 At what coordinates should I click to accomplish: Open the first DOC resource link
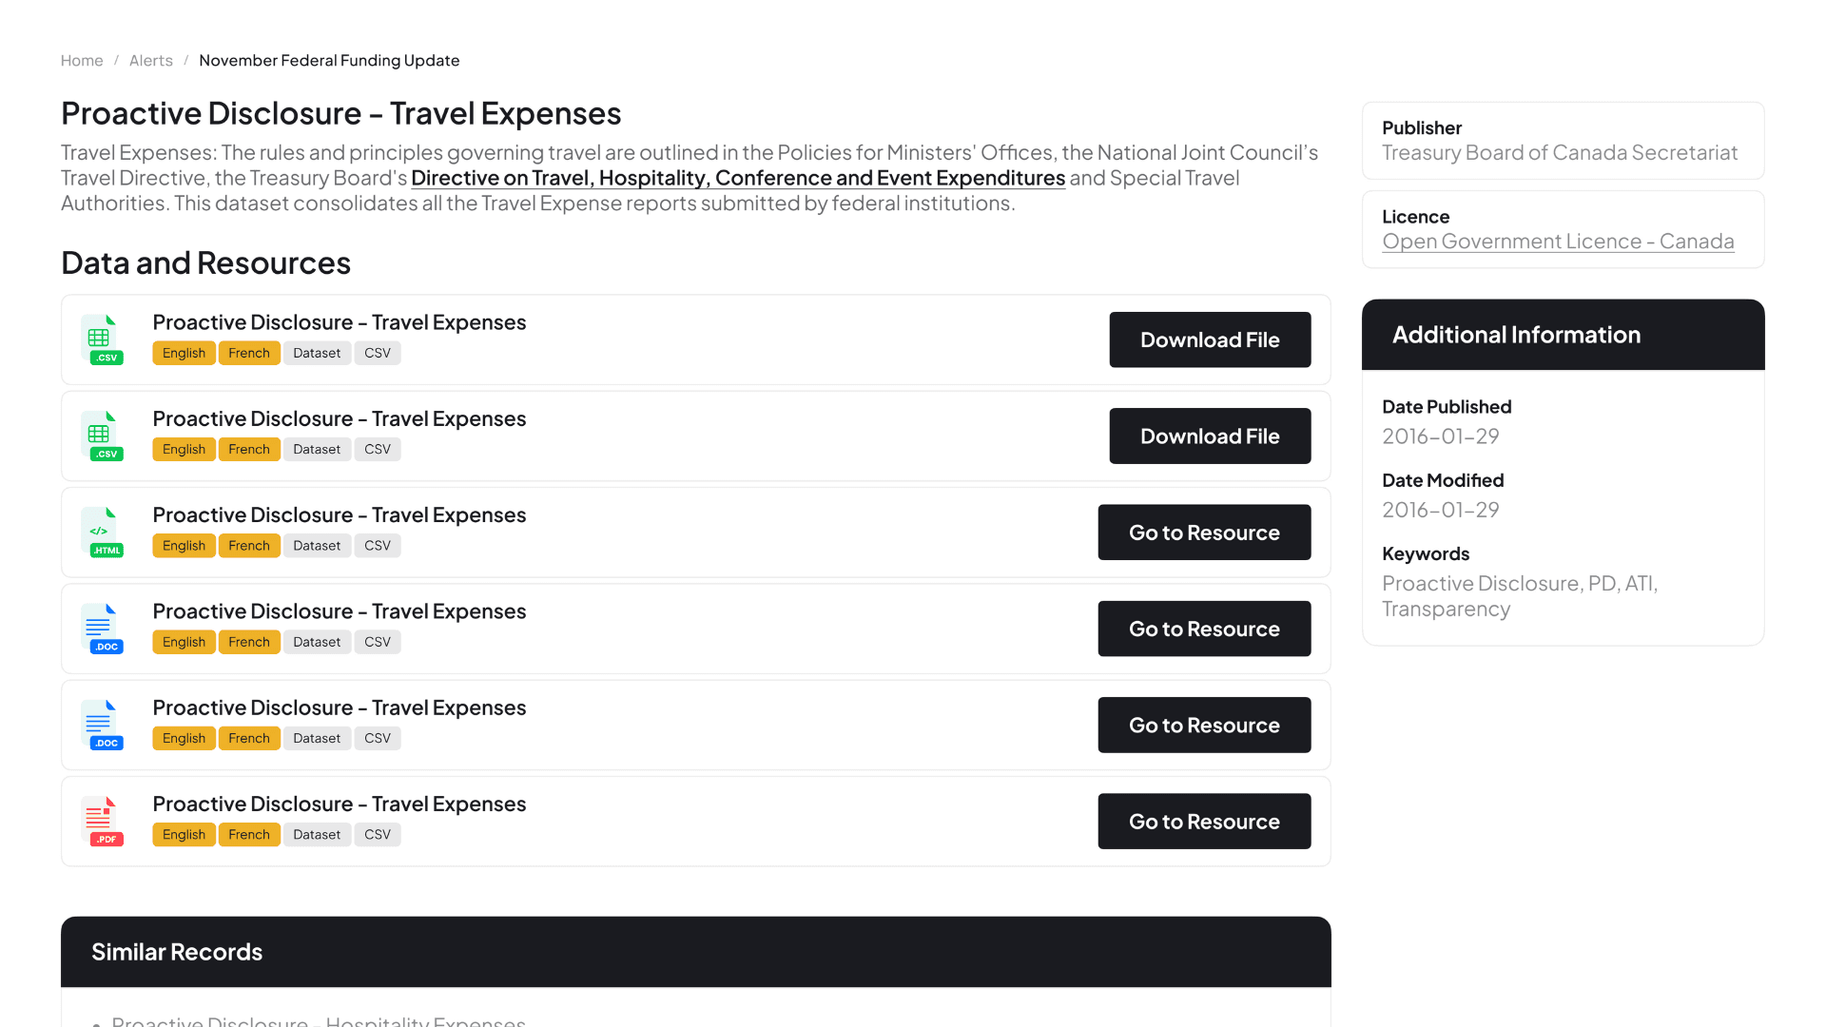[x=1204, y=629]
